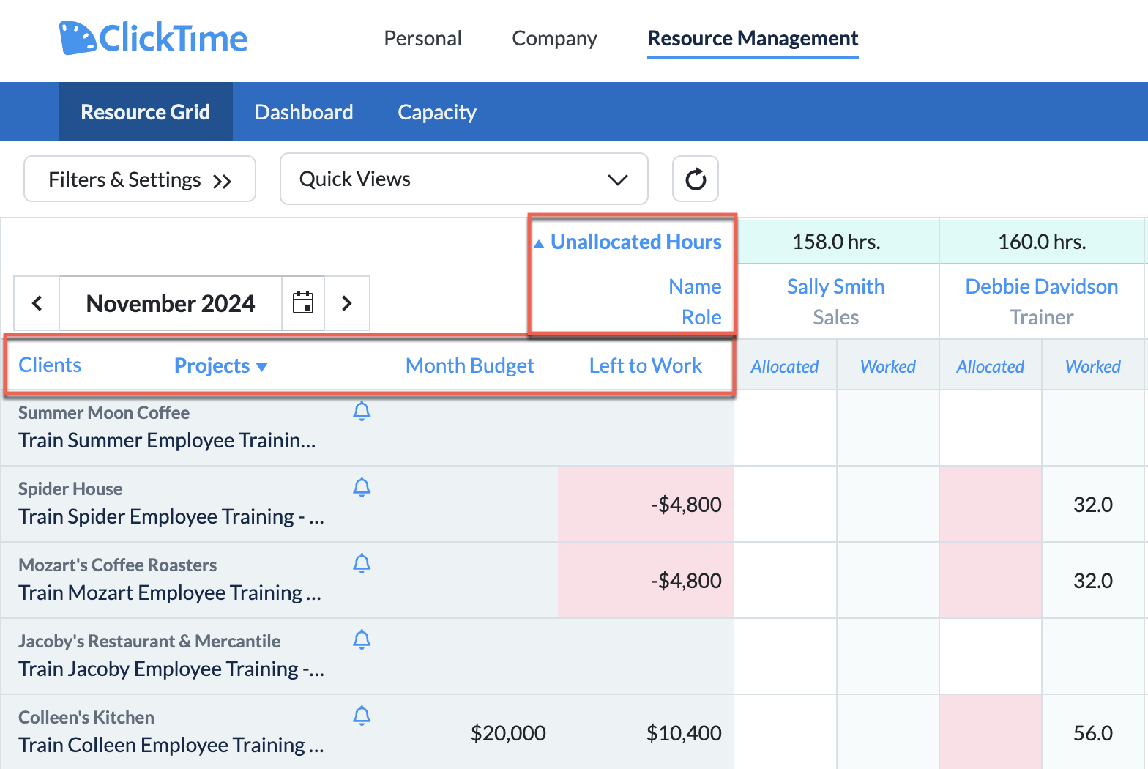Click Sally Smith's Worked column header
The image size is (1148, 769).
coord(888,366)
